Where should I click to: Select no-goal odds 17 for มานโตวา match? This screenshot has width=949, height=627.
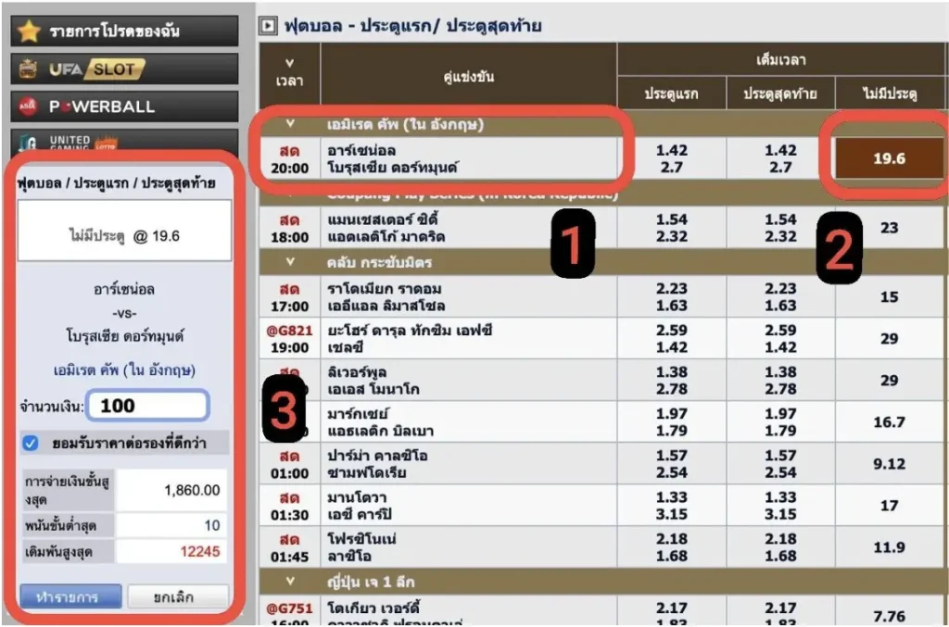click(889, 506)
